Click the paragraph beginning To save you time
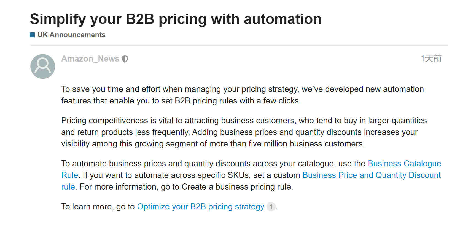 click(x=243, y=95)
